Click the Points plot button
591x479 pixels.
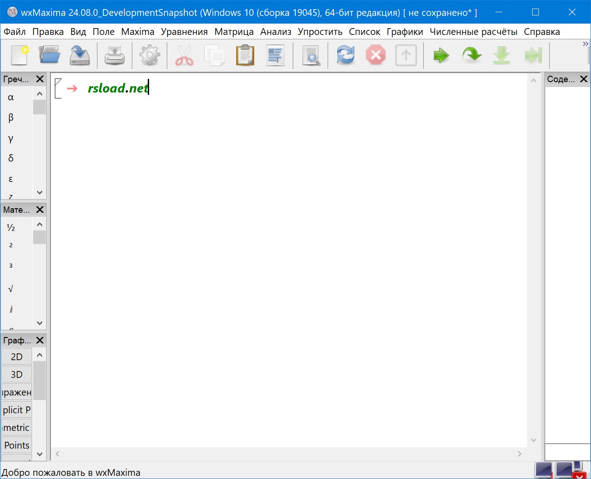coord(17,445)
